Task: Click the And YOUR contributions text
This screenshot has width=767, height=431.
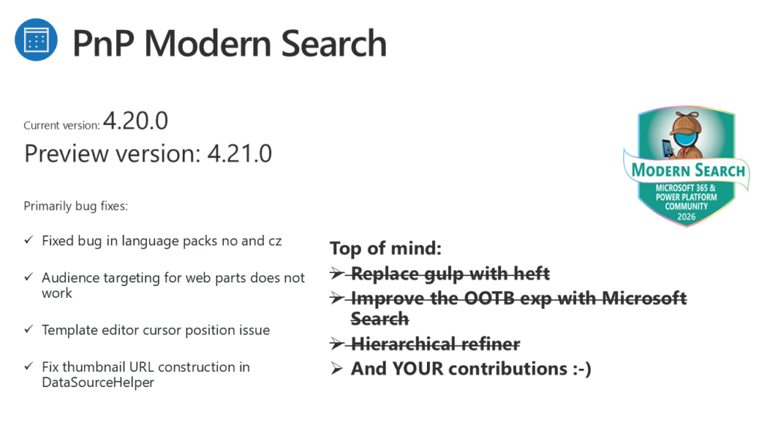Action: click(470, 369)
